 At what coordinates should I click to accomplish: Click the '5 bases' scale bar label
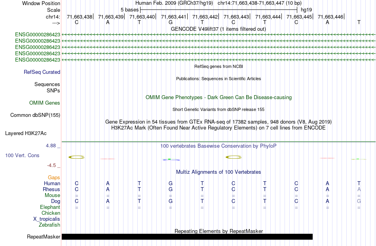click(x=129, y=10)
